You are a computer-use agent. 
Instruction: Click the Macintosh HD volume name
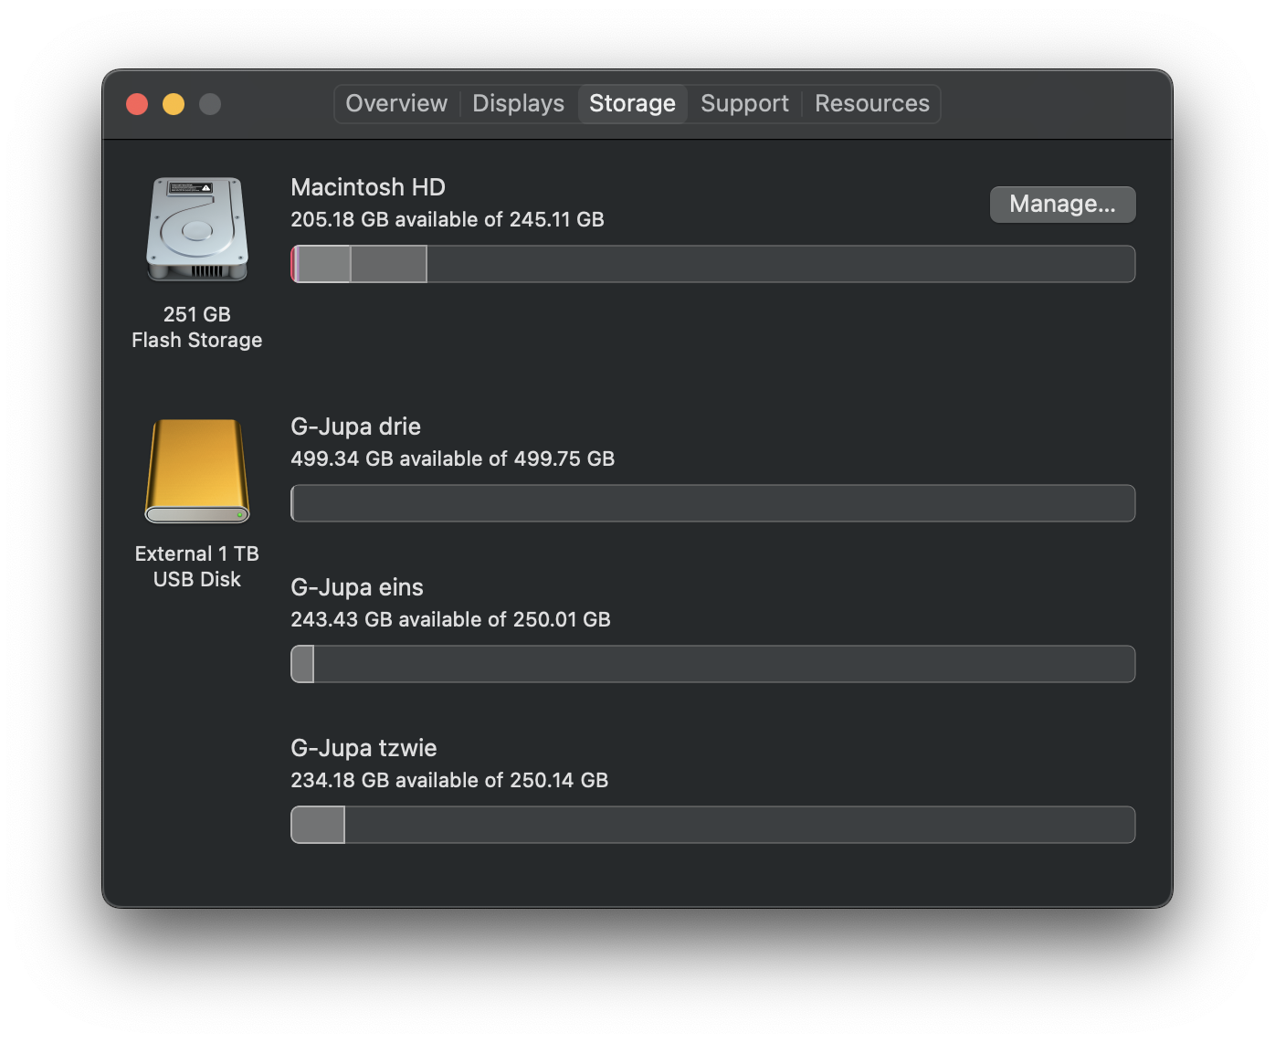368,187
